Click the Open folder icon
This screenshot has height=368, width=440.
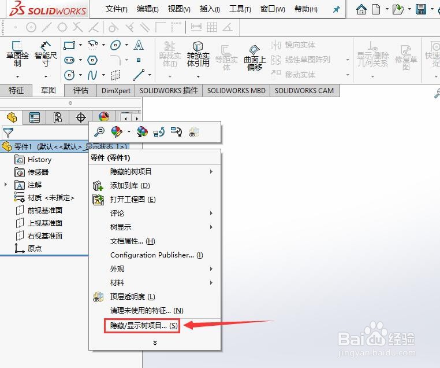(398, 9)
